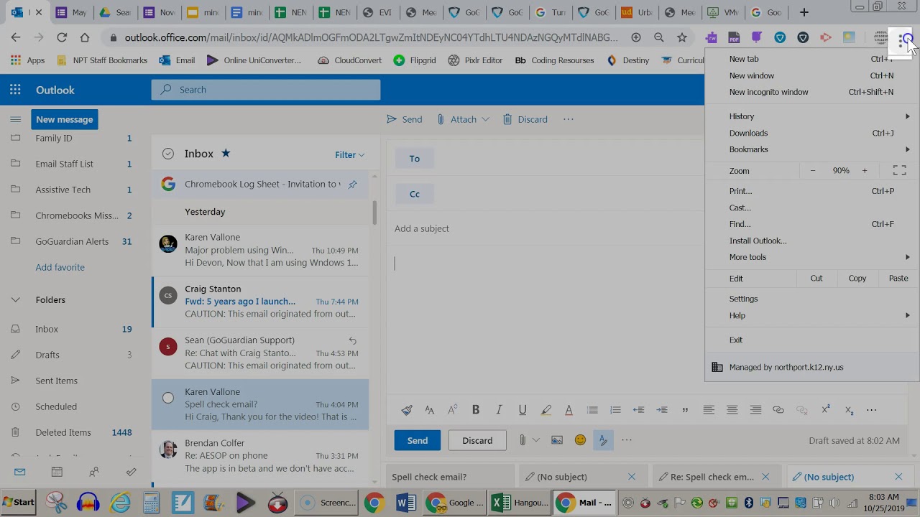The width and height of the screenshot is (920, 517).
Task: Click the Windows Start button
Action: [18, 503]
